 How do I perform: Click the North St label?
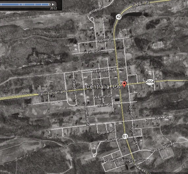[x=105, y=40]
